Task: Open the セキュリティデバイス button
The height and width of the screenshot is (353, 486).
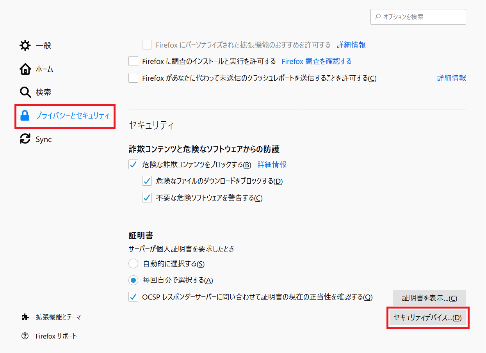Action: pyautogui.click(x=427, y=318)
